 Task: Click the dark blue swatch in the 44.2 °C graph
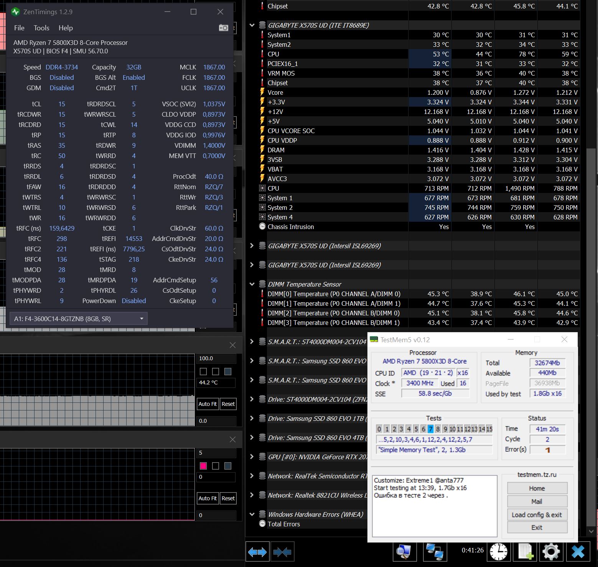pos(228,371)
